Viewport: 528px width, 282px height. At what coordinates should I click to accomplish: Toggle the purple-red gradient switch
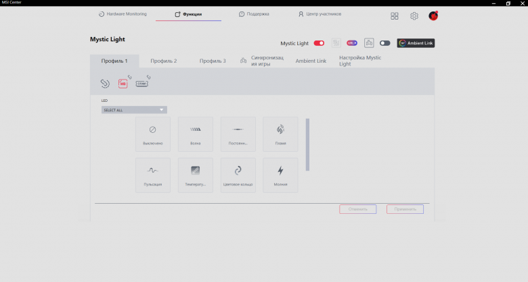coord(352,43)
